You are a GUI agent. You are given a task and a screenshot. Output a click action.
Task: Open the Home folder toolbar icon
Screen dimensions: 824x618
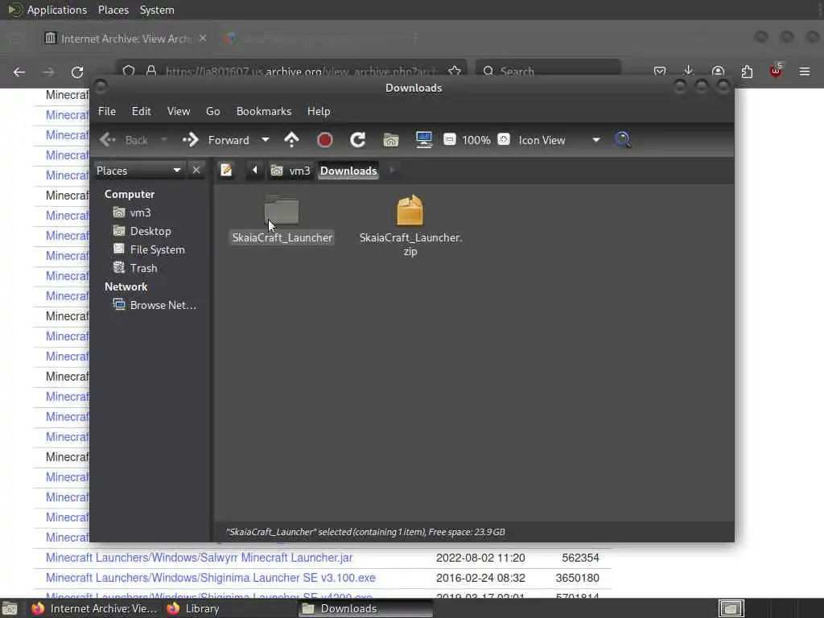click(x=391, y=140)
